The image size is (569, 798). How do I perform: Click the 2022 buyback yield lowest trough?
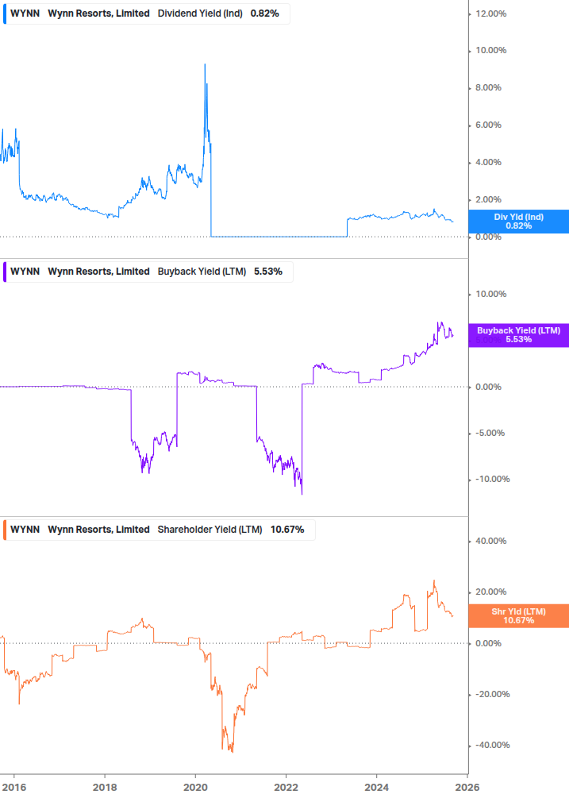[302, 494]
